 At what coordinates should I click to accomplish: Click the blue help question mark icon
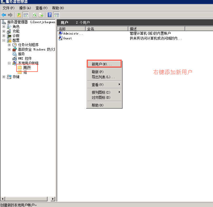[x=50, y=15]
